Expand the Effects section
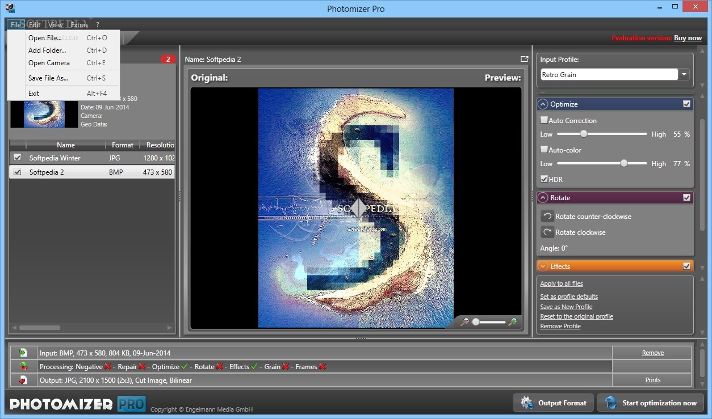Viewport: 712px width, 419px height. [543, 266]
